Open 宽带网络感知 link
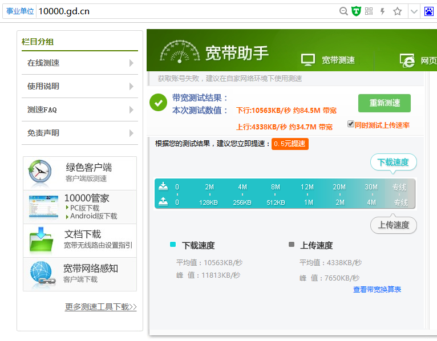 click(x=91, y=268)
